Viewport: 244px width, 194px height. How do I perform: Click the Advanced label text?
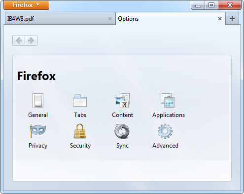165,146
